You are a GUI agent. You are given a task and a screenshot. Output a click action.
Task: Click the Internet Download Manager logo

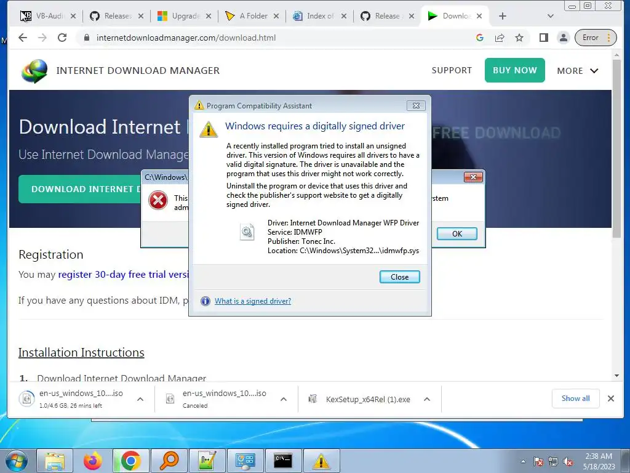pos(34,71)
